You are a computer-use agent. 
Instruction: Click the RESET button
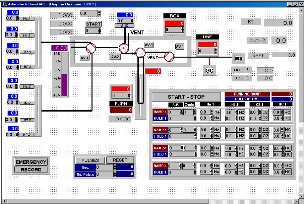pyautogui.click(x=120, y=160)
